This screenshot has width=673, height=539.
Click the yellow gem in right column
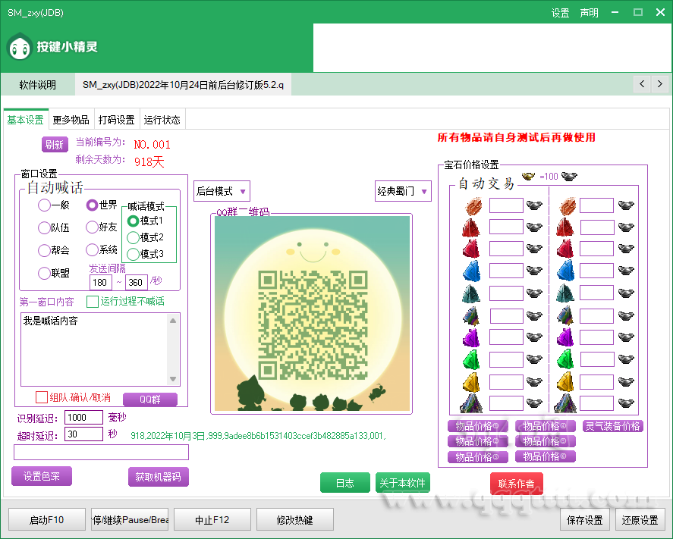pyautogui.click(x=566, y=381)
